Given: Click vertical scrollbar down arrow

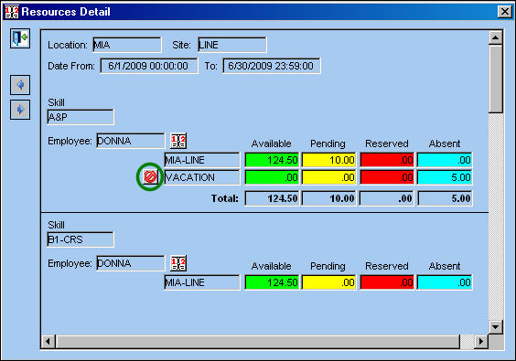Looking at the screenshot, I should tap(496, 327).
